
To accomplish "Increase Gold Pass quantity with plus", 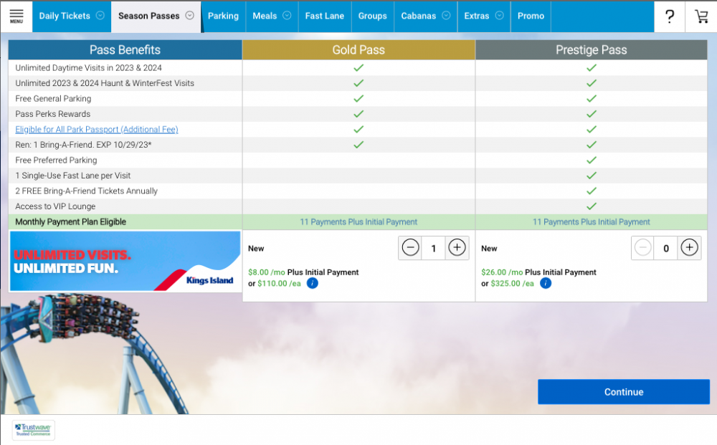I will point(457,248).
